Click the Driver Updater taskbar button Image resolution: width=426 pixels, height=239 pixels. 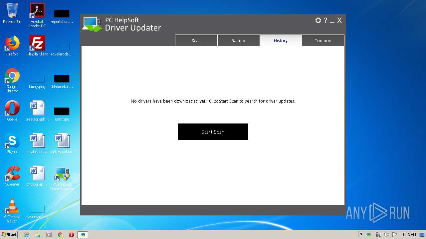pyautogui.click(x=83, y=235)
